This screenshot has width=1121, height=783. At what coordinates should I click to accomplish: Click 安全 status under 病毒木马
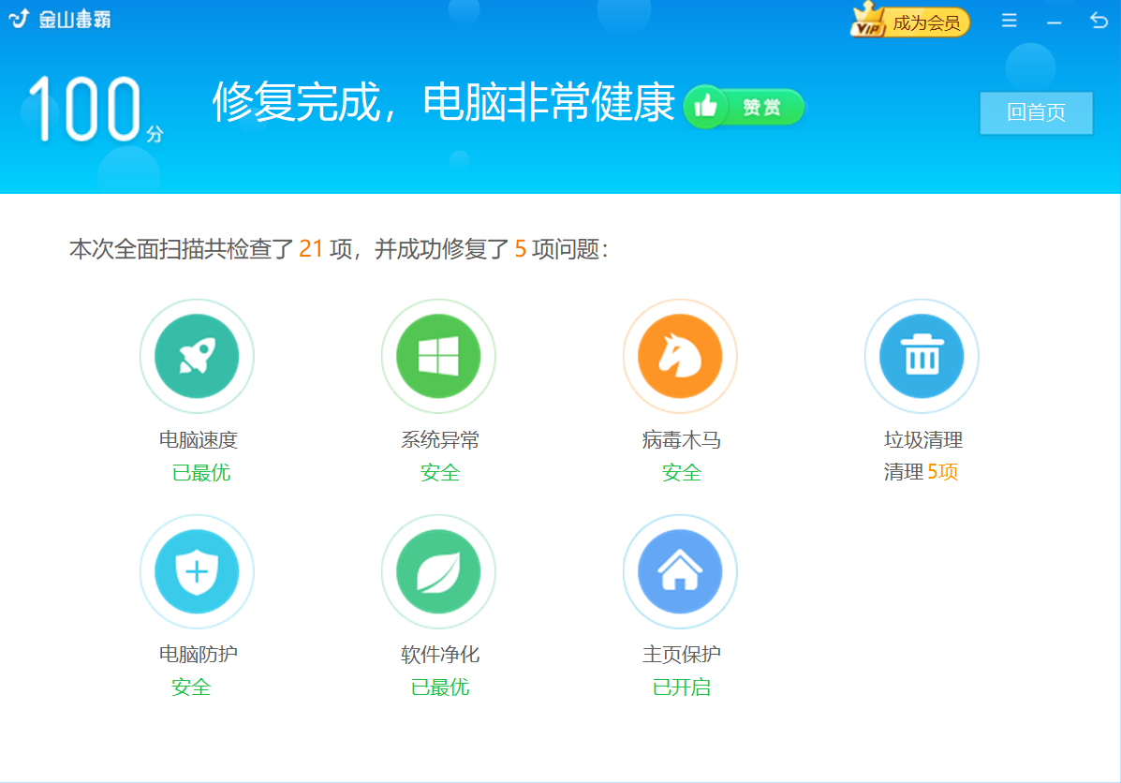coord(680,473)
